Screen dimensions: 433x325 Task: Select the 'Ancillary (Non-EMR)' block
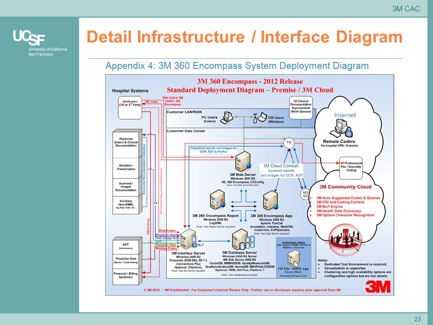126,205
